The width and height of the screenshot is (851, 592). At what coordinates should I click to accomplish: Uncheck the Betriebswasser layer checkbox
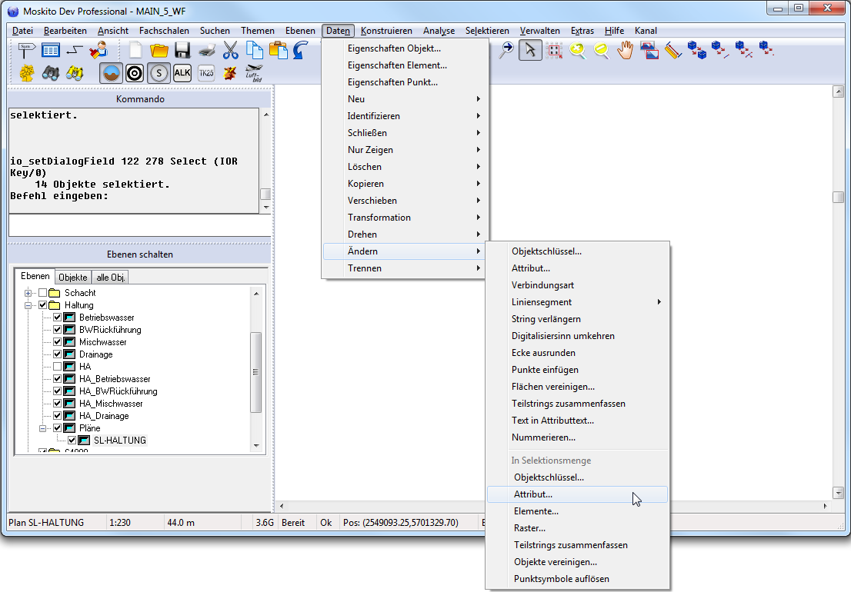58,318
